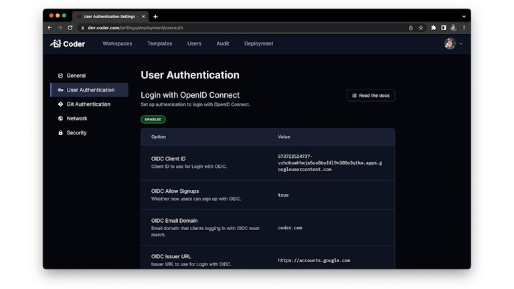The width and height of the screenshot is (514, 289).
Task: Bookmark this page with the star icon
Action: coord(421,27)
